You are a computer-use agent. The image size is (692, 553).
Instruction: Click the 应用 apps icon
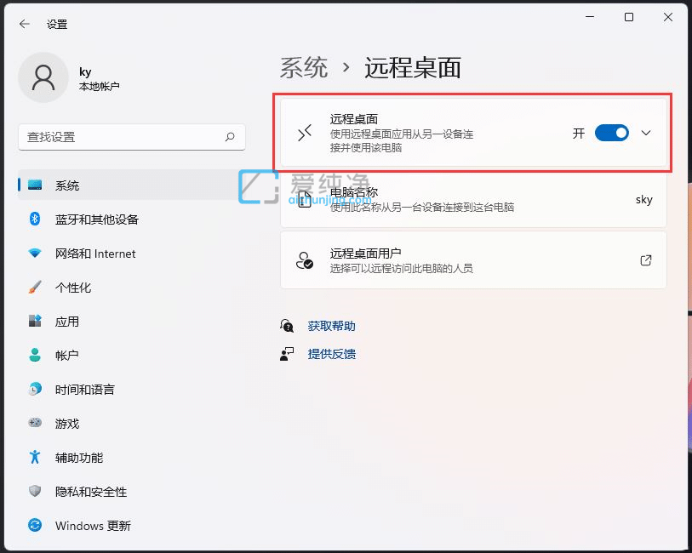click(x=35, y=321)
